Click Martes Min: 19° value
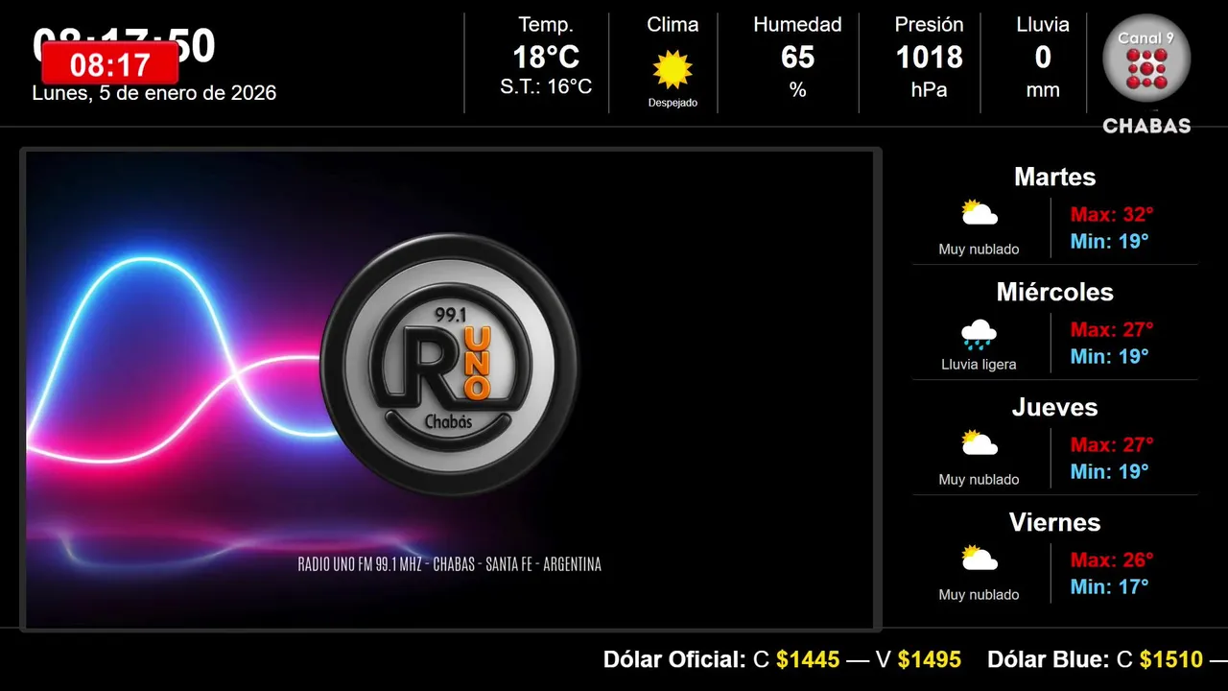The height and width of the screenshot is (691, 1228). click(1109, 241)
